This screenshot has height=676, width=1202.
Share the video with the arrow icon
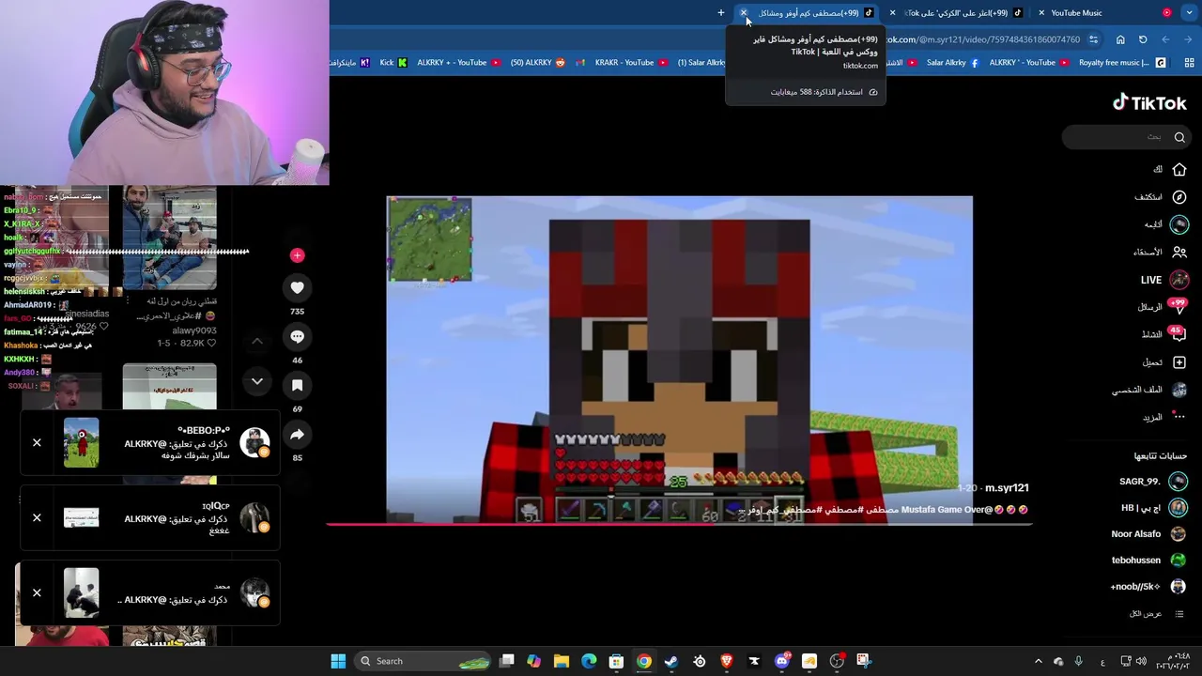click(297, 435)
